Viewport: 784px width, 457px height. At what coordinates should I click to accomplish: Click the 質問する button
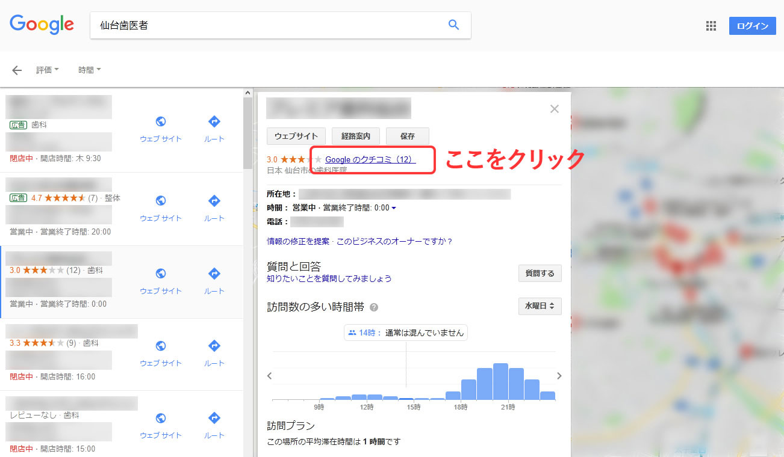point(540,273)
